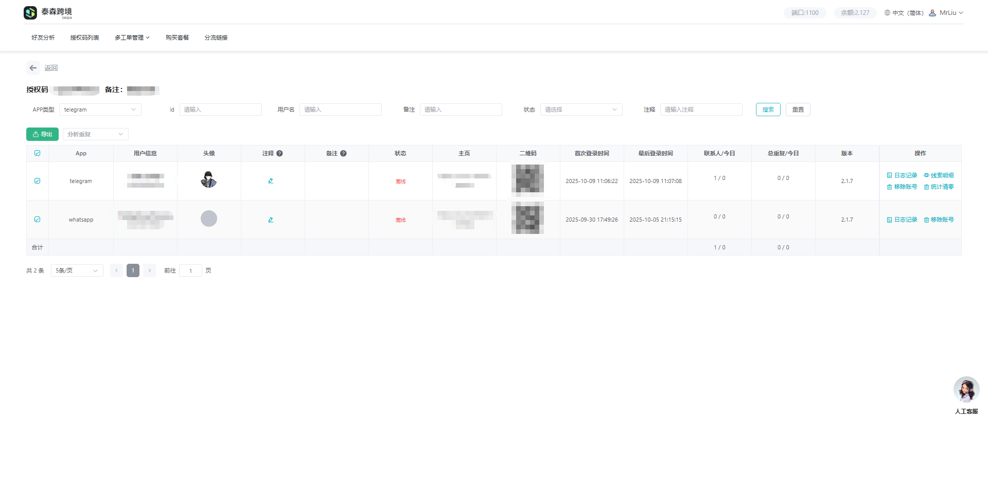Open the APP类型 telegram dropdown
Image resolution: width=988 pixels, height=490 pixels.
[x=100, y=110]
